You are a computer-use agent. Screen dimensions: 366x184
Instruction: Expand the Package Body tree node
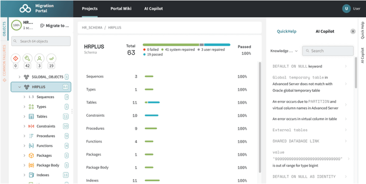pos(24,165)
